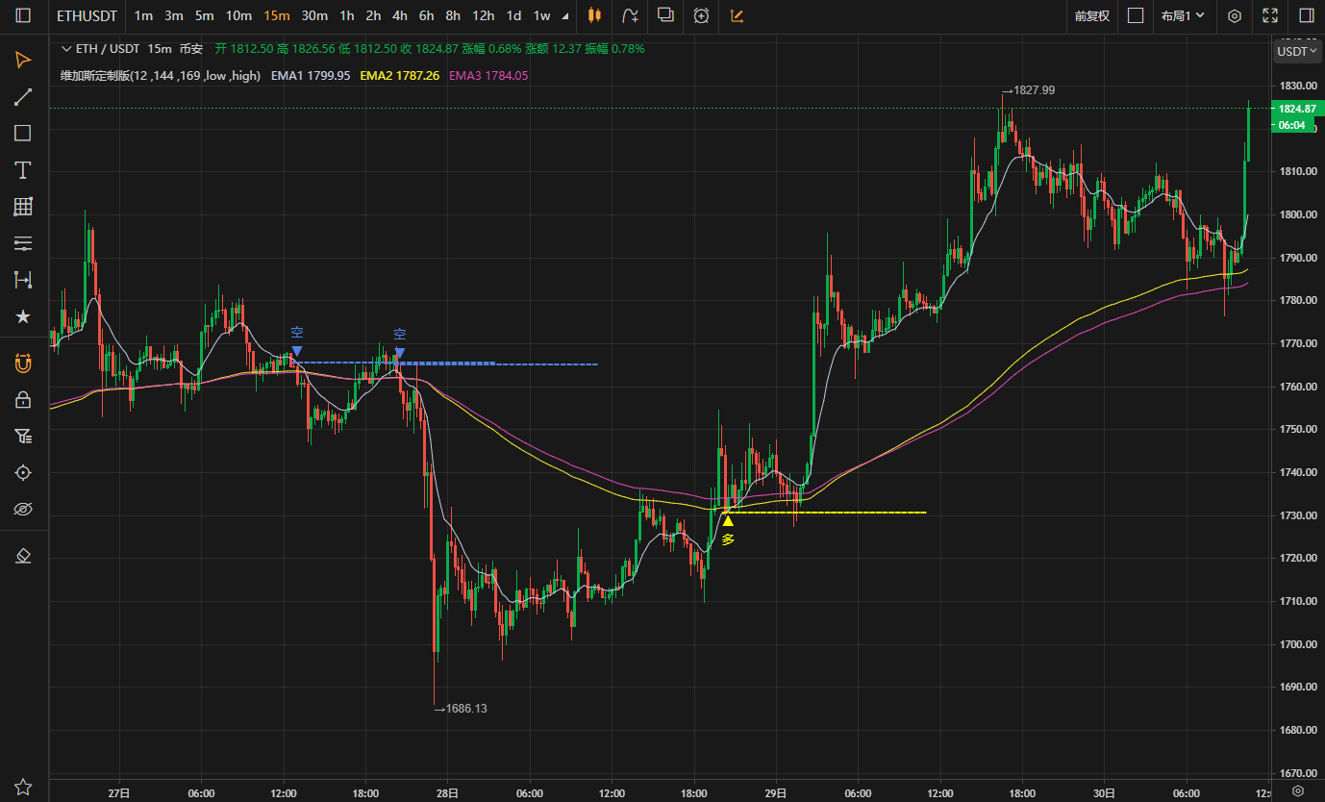Switch to the 1h timeframe

[x=347, y=15]
